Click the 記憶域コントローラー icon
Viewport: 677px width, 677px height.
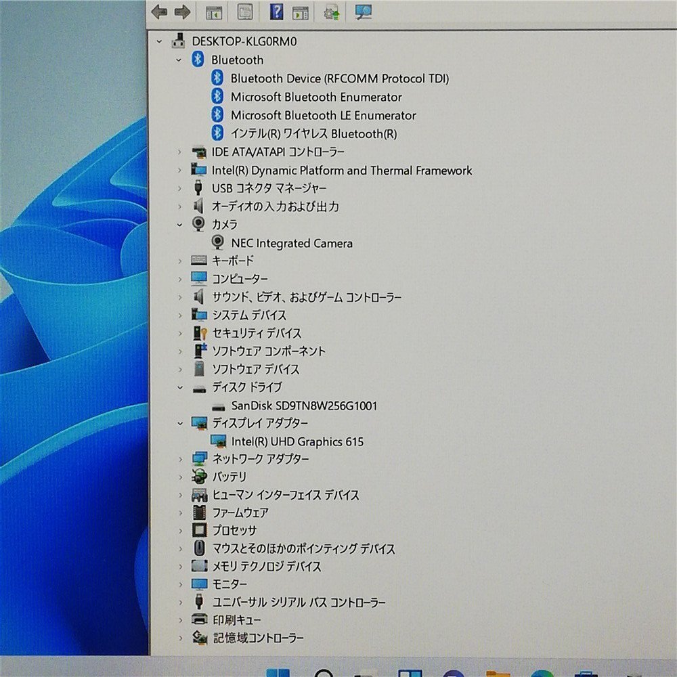[200, 638]
